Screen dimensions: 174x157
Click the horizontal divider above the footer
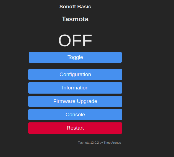point(75,139)
